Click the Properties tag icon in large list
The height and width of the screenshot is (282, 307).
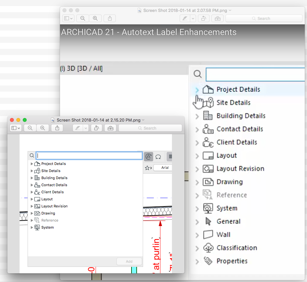(x=208, y=261)
